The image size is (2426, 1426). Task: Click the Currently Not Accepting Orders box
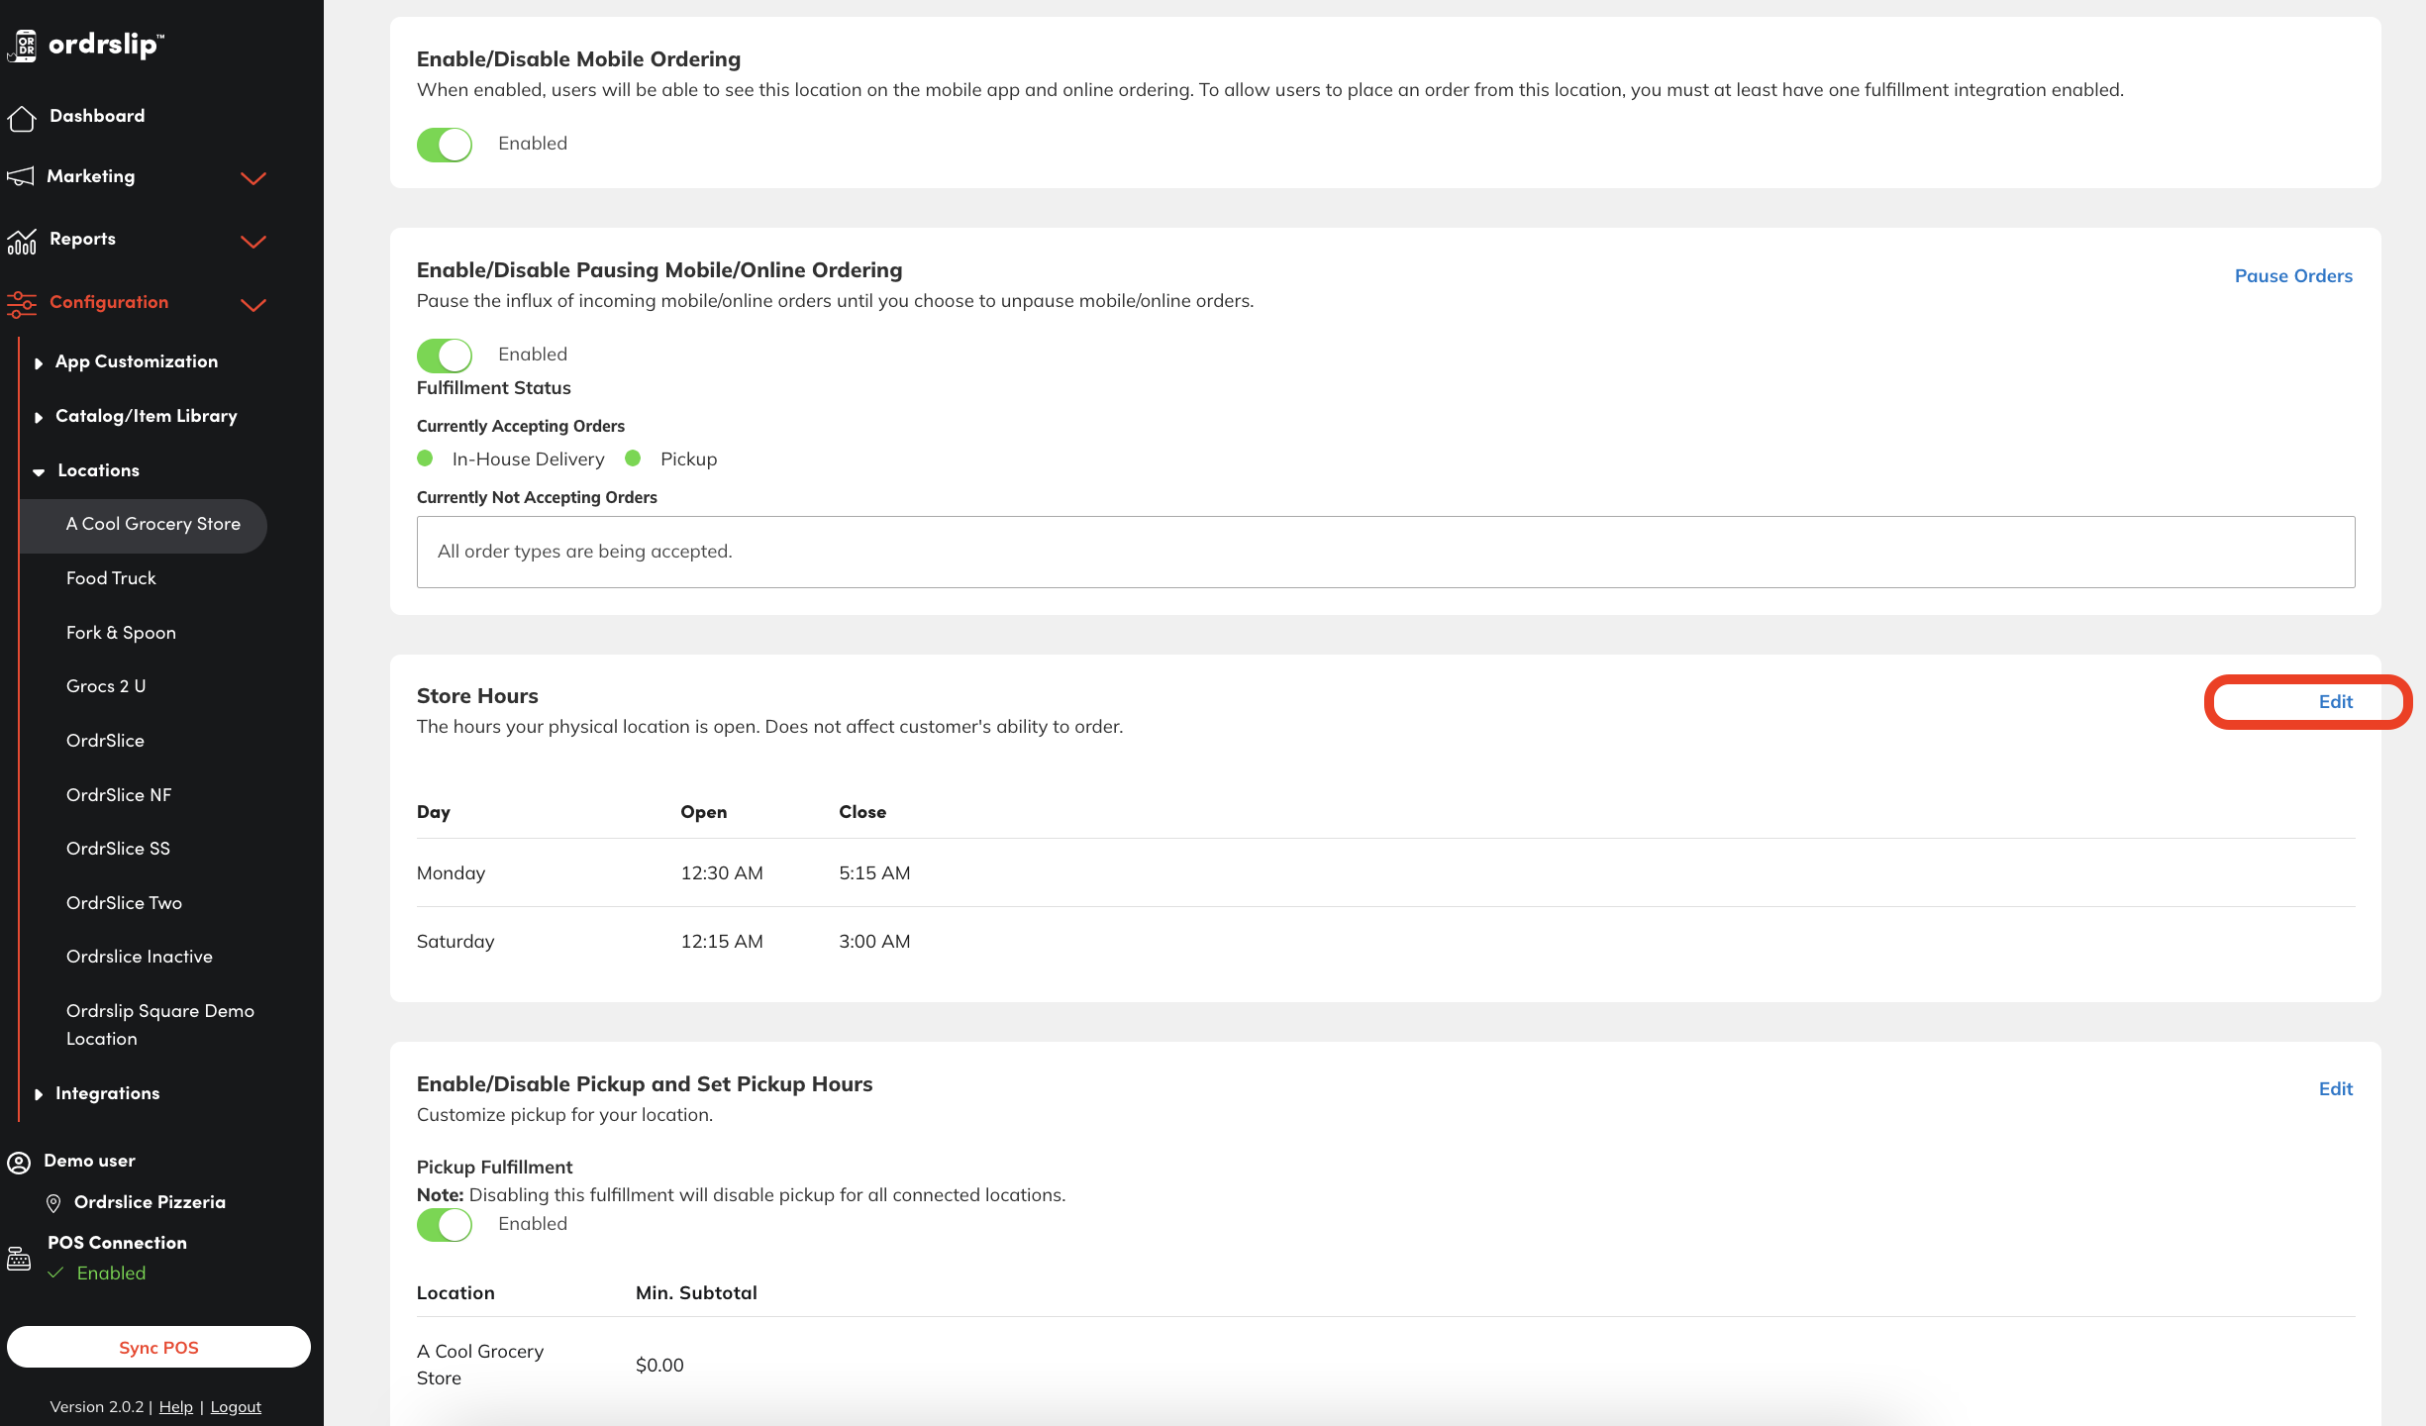point(1384,552)
